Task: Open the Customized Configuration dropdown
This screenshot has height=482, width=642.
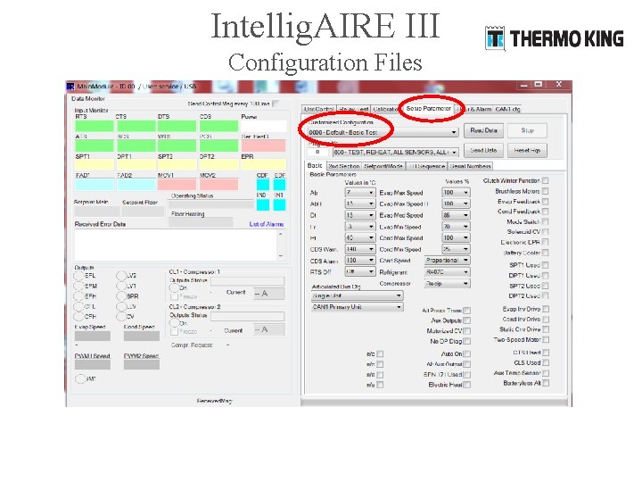Action: 383,132
